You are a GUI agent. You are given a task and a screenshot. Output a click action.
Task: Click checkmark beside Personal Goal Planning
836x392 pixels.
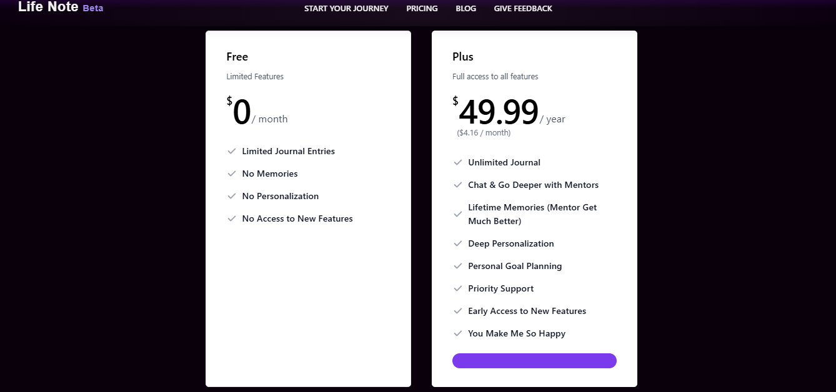point(458,266)
